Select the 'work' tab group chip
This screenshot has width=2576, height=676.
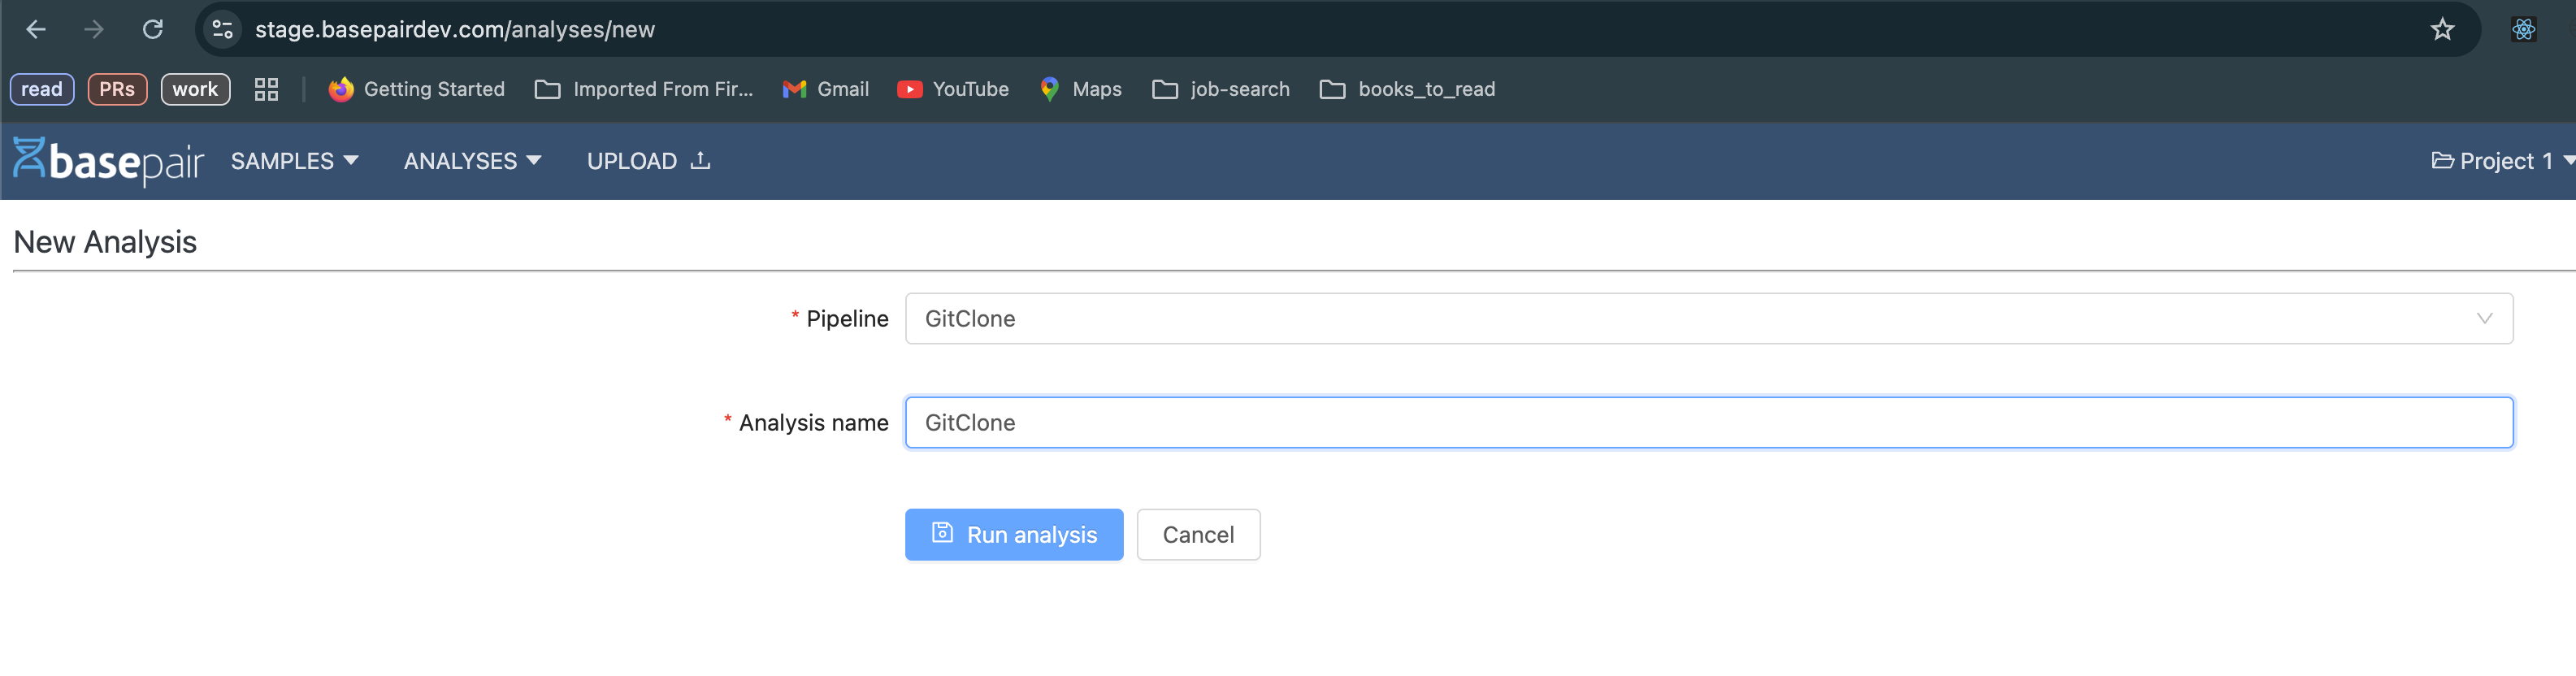[195, 90]
